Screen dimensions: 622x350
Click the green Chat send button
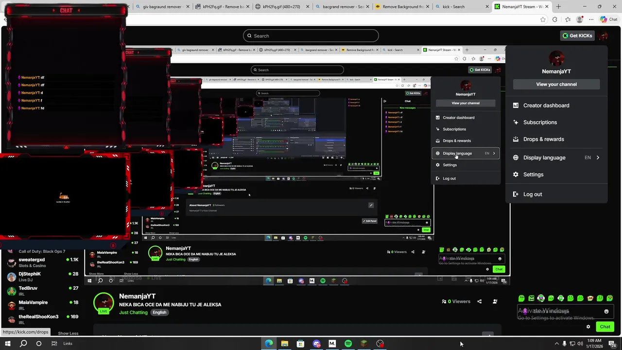(605, 327)
